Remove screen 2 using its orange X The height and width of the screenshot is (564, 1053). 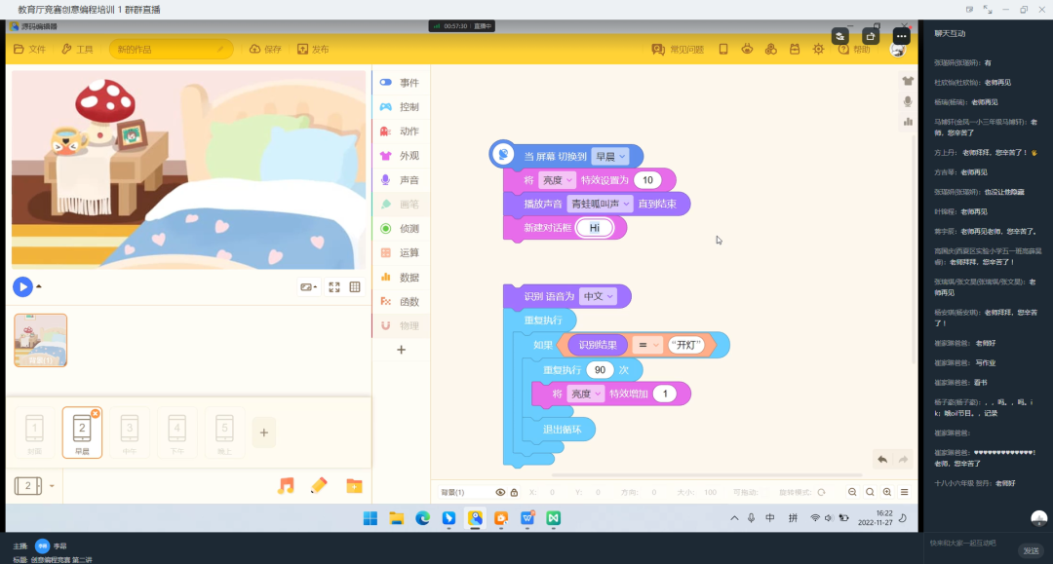point(95,414)
